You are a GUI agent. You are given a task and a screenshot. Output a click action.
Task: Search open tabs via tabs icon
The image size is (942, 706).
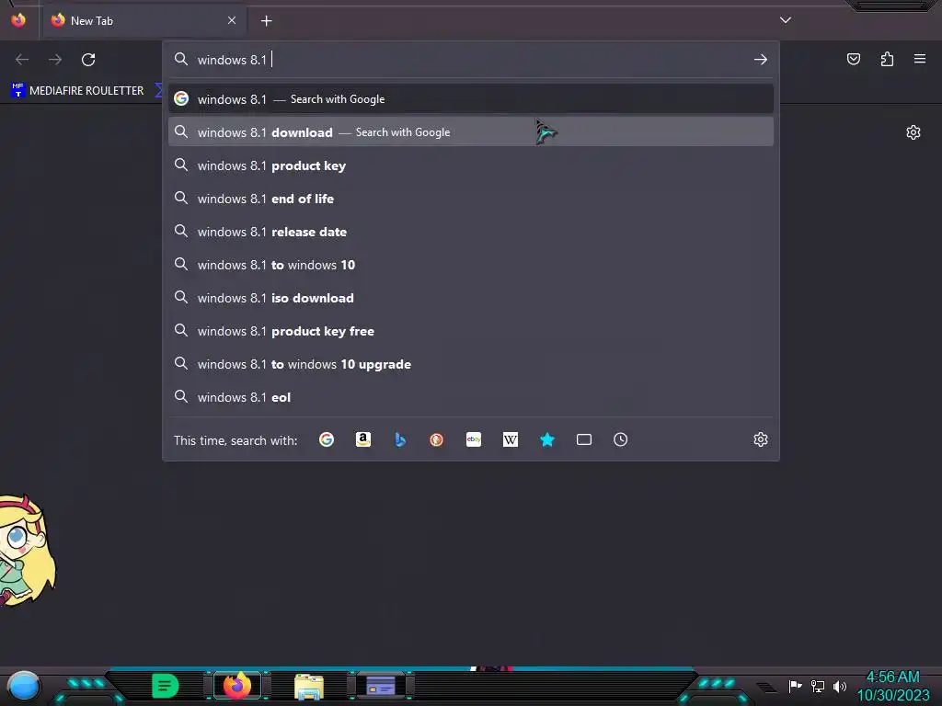(584, 439)
